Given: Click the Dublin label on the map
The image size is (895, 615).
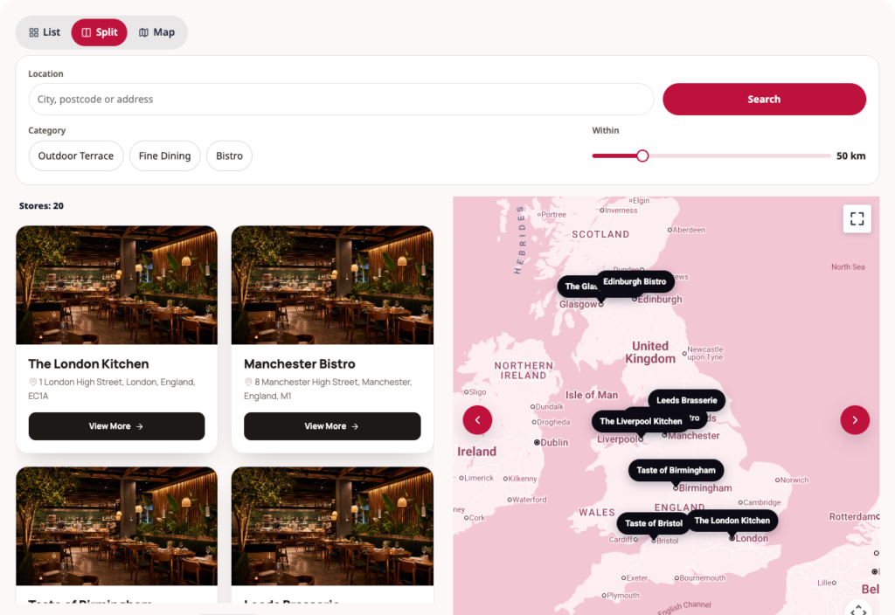Looking at the screenshot, I should (553, 443).
